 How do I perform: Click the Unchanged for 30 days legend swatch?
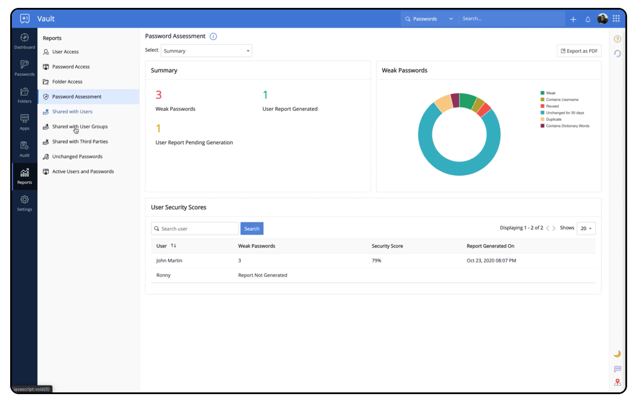[x=542, y=113]
